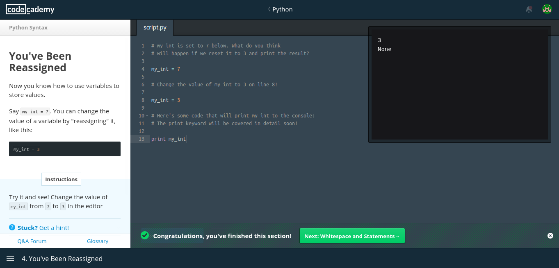This screenshot has width=559, height=268.
Task: Click Next: Whitespace and Statements button
Action: click(x=352, y=236)
